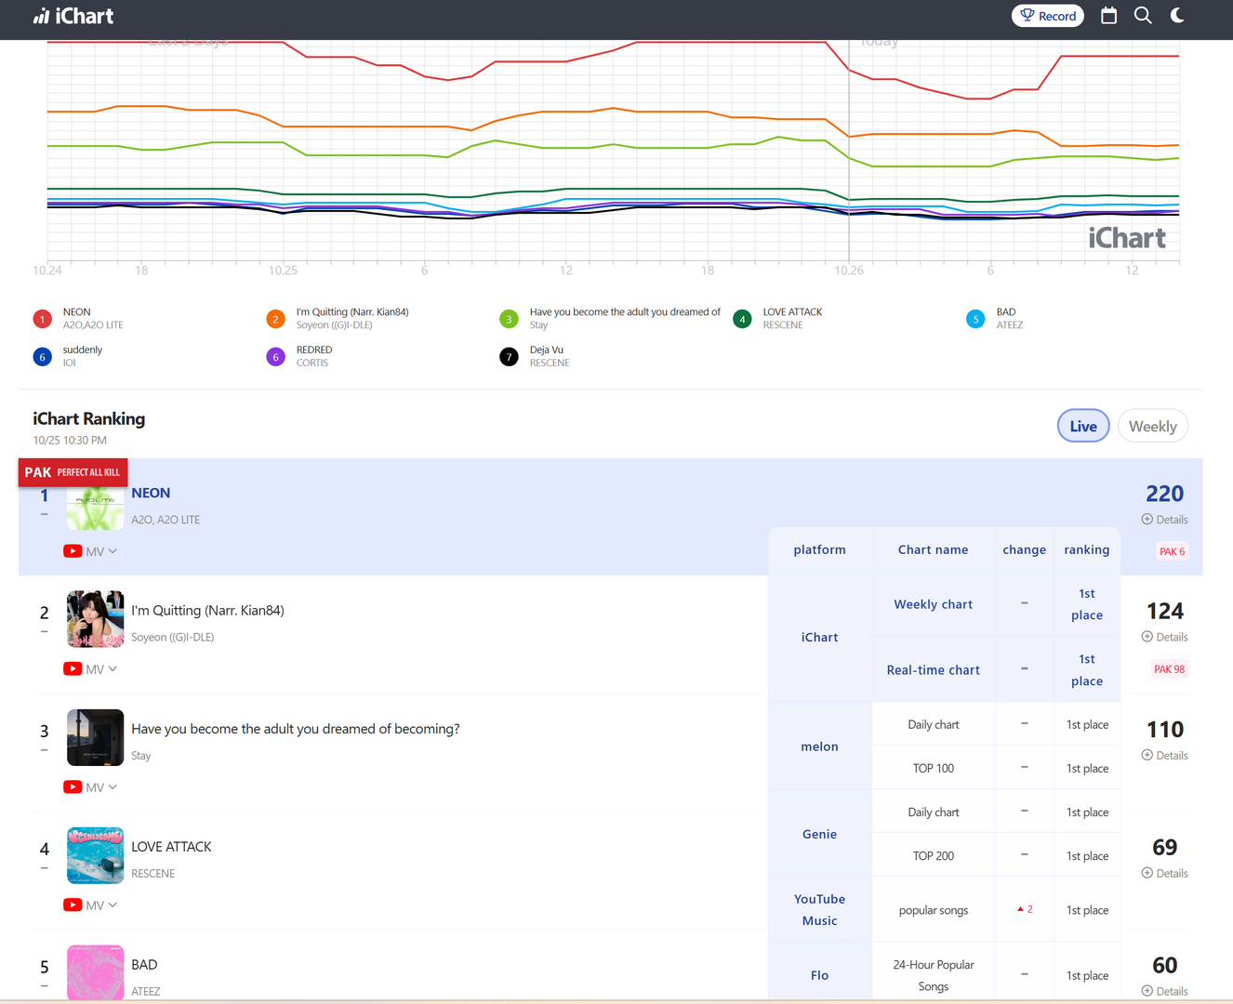The height and width of the screenshot is (1004, 1233).
Task: Click the PAK 98 badge
Action: pos(1169,669)
